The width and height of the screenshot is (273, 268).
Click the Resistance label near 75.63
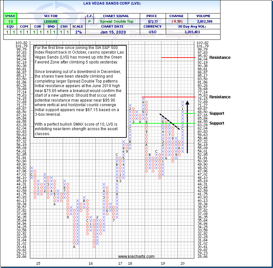pyautogui.click(x=220, y=97)
